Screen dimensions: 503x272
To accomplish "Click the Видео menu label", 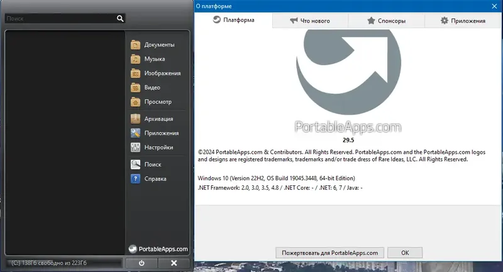I will click(x=152, y=87).
